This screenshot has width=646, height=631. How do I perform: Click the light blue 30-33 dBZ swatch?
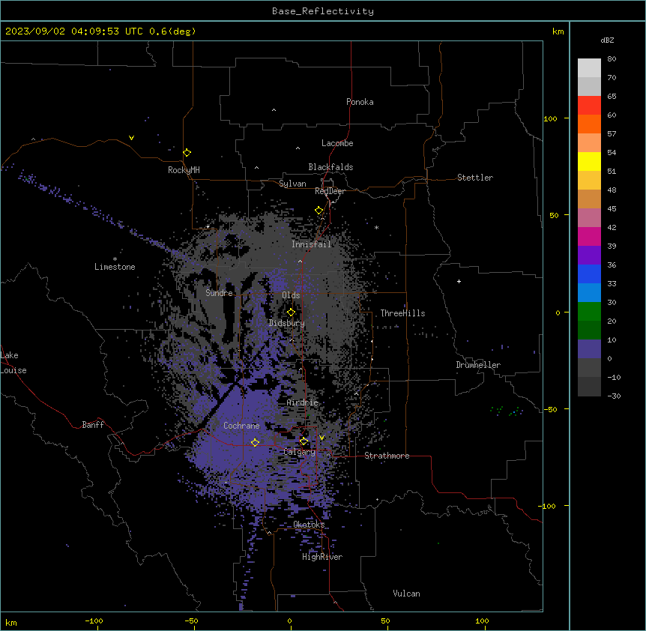[x=589, y=293]
